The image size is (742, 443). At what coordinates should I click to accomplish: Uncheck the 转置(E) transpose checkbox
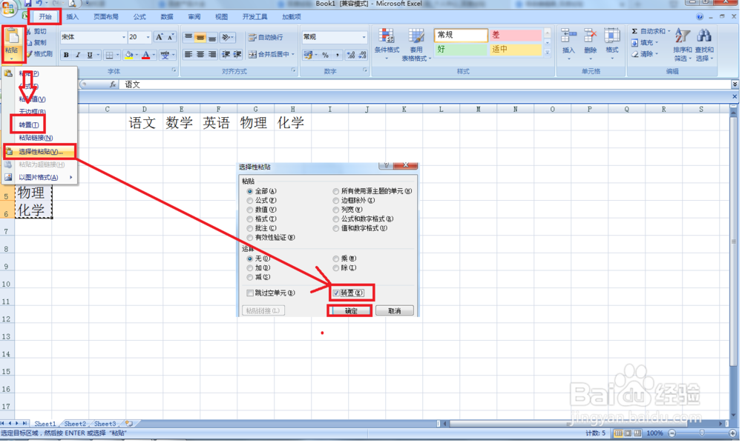click(x=336, y=293)
